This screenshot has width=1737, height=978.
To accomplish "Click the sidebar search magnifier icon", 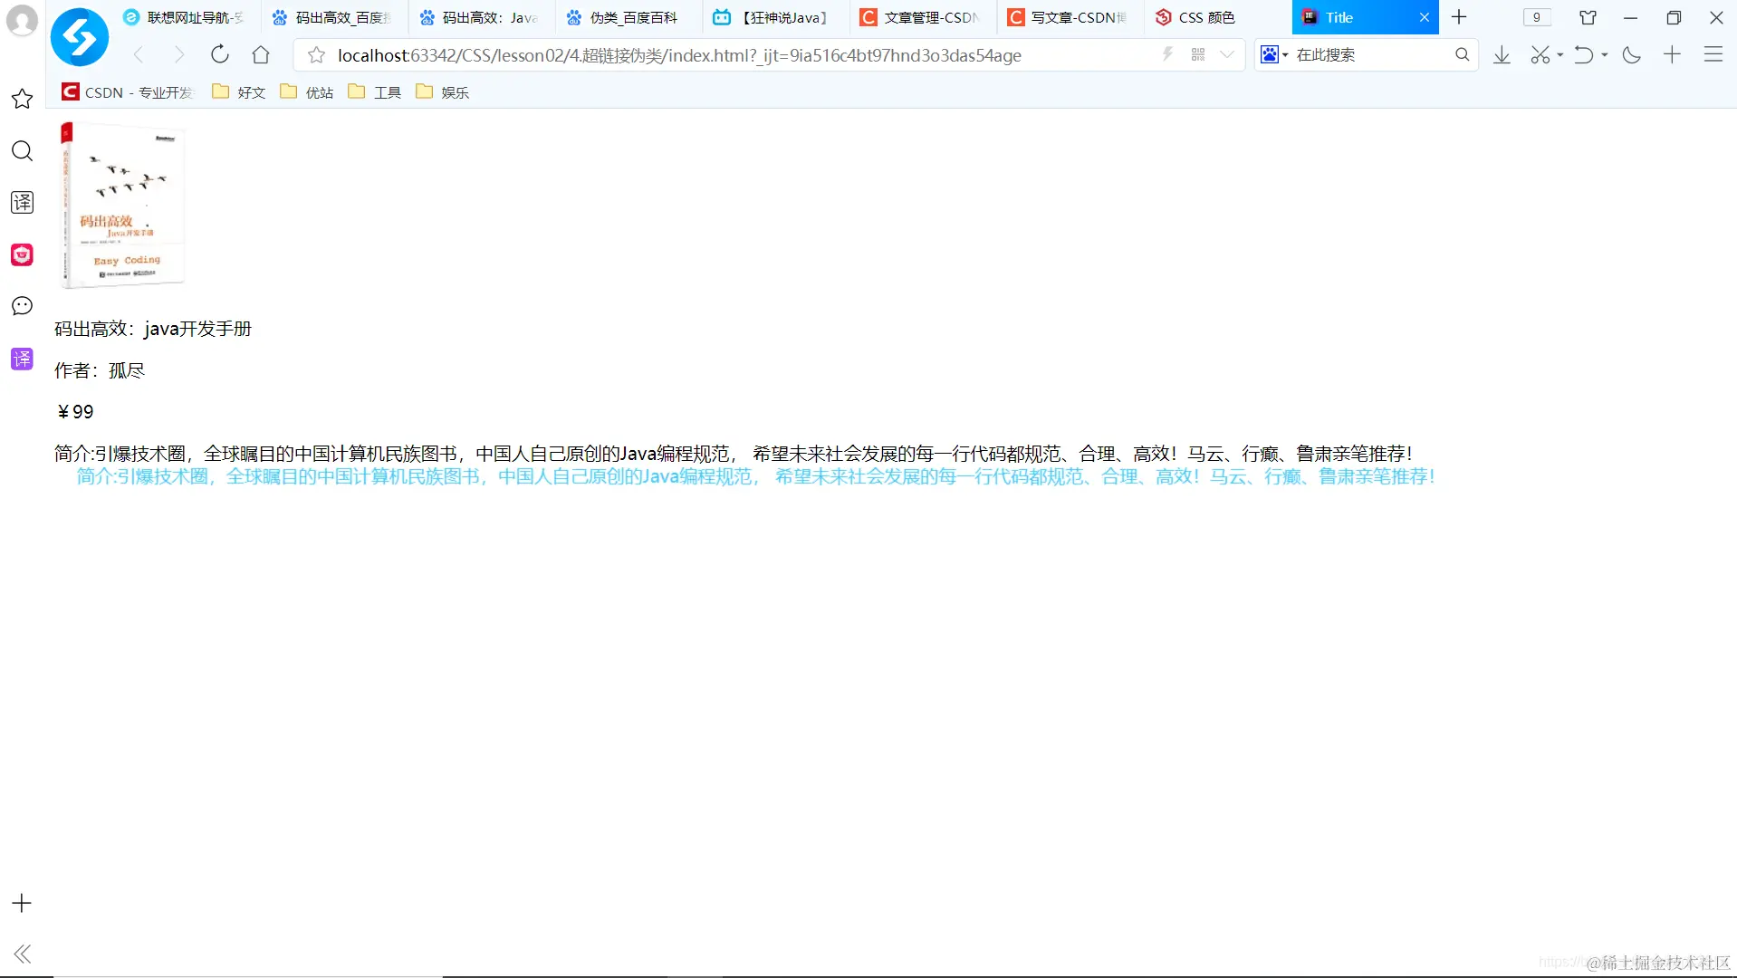I will (x=22, y=150).
